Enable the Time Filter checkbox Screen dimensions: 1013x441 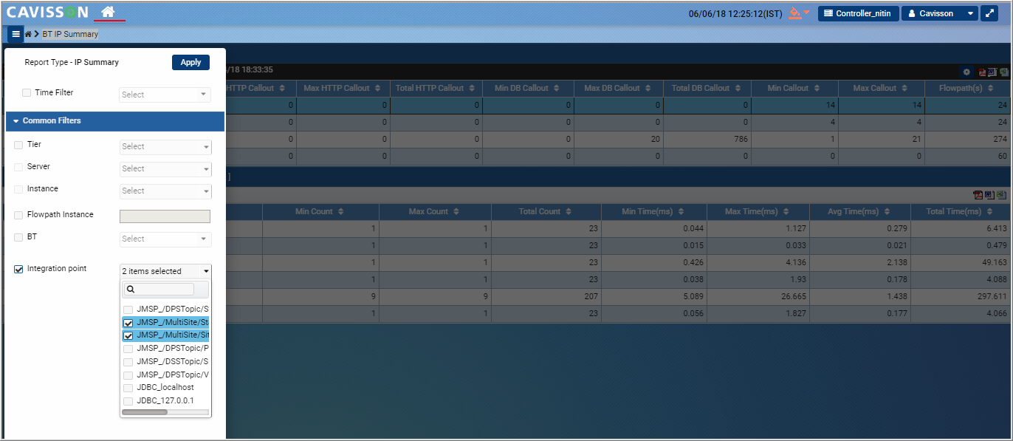[27, 93]
